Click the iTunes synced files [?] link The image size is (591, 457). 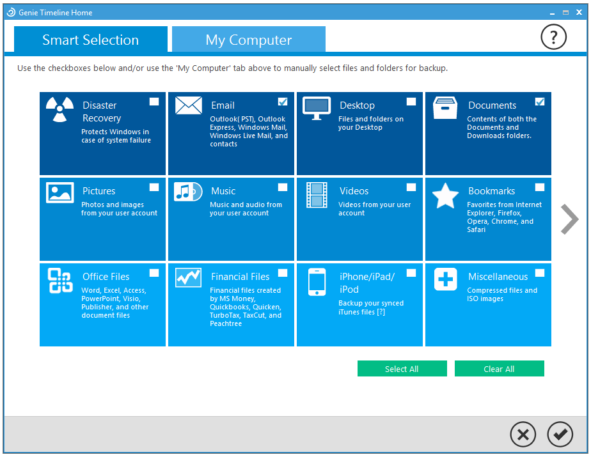382,312
